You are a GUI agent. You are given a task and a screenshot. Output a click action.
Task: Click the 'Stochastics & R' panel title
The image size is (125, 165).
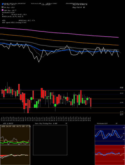[102, 123]
